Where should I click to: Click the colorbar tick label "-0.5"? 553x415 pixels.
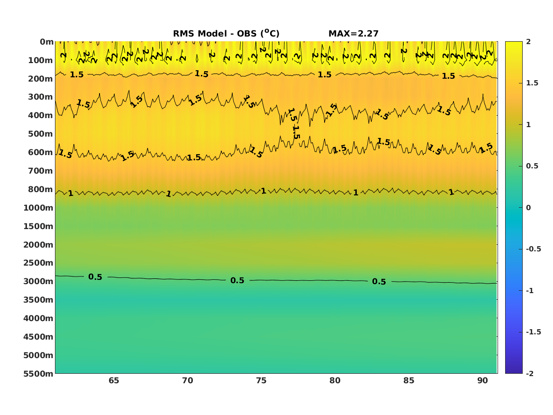point(533,249)
